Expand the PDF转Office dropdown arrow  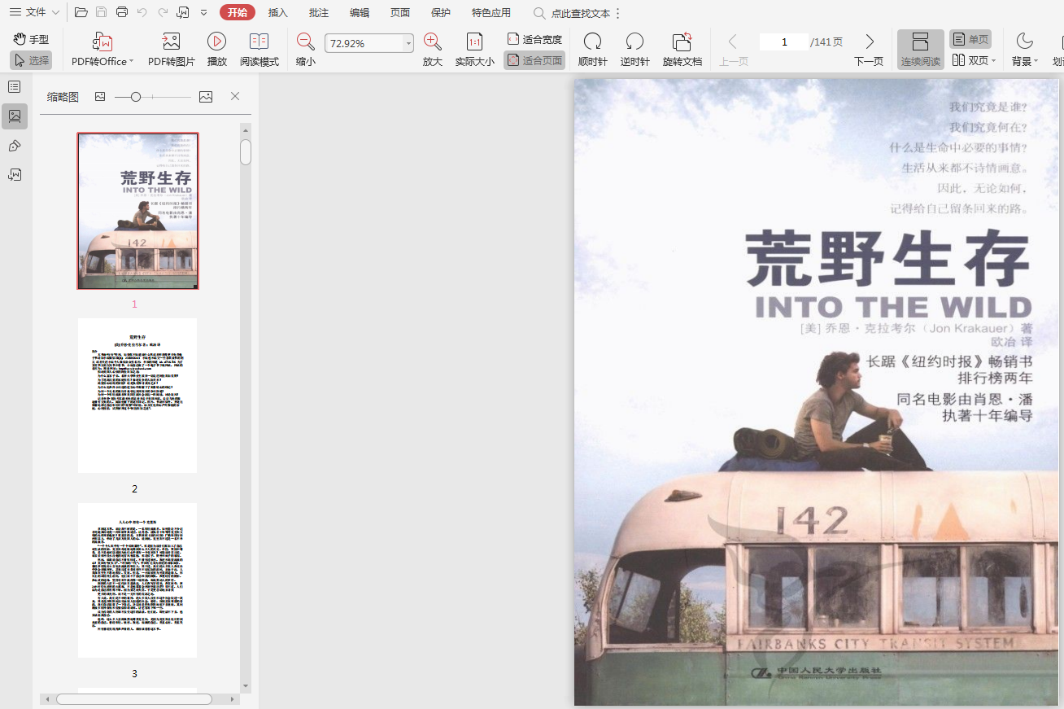(x=132, y=62)
